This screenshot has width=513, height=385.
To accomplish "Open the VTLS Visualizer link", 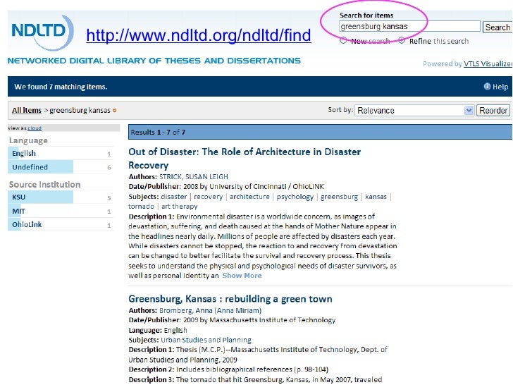I will pyautogui.click(x=488, y=64).
